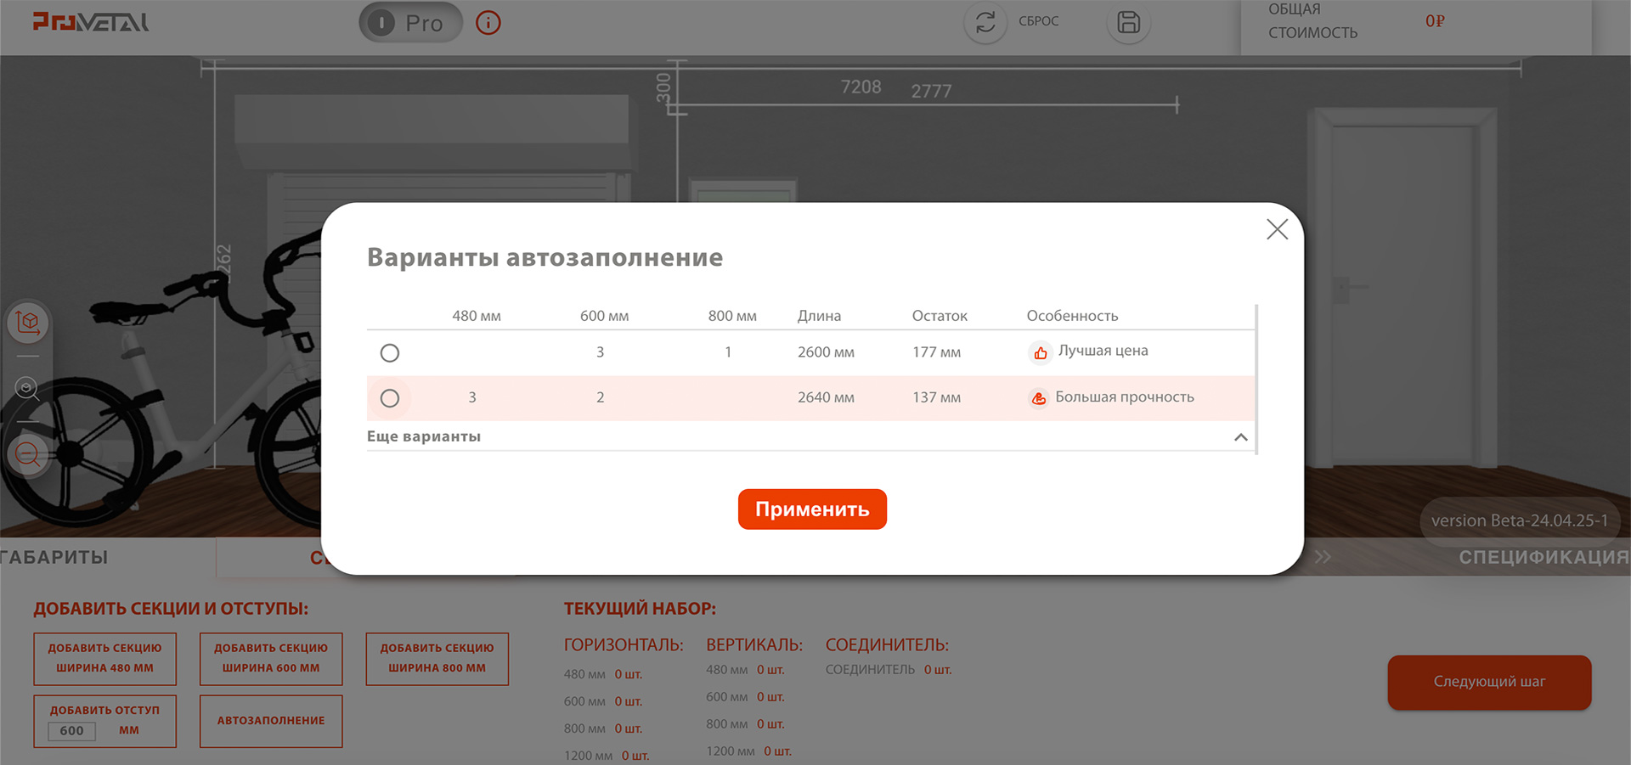Image resolution: width=1631 pixels, height=765 pixels.
Task: Click the reset (Сброс) refresh icon
Action: pos(985,22)
